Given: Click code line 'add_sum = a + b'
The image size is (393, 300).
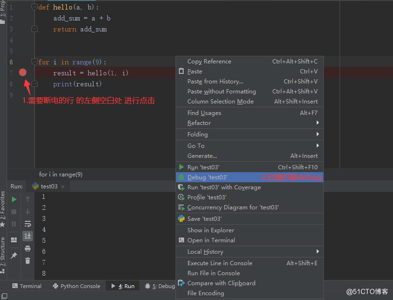Looking at the screenshot, I should tap(82, 18).
